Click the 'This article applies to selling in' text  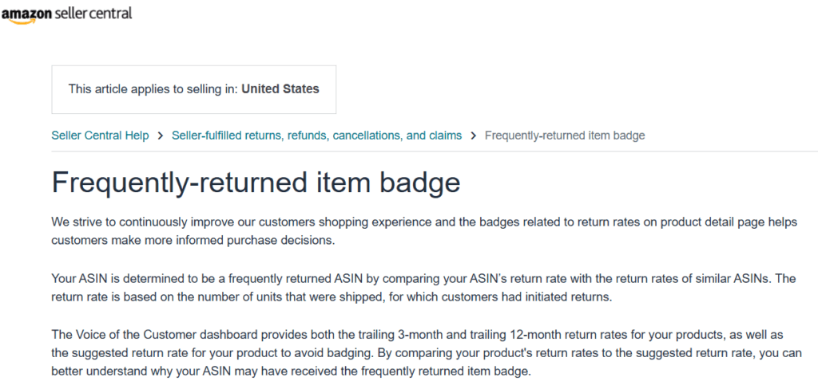pos(153,89)
